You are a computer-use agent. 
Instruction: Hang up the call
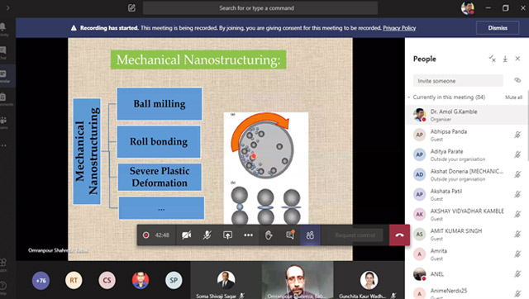point(399,235)
